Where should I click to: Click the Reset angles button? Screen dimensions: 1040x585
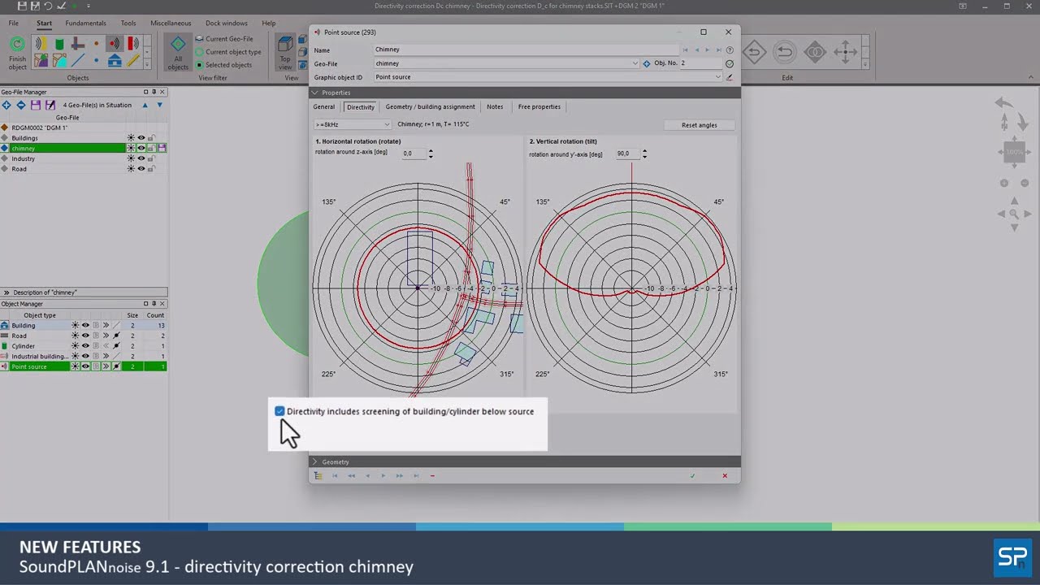(x=699, y=125)
